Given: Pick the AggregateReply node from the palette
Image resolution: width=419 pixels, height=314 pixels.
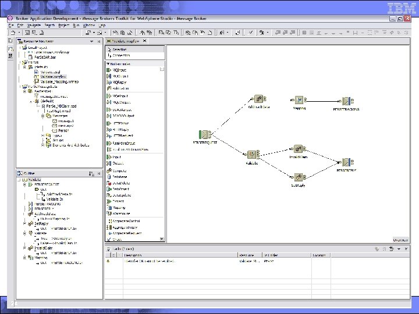Looking at the screenshot, I should coord(122,227).
